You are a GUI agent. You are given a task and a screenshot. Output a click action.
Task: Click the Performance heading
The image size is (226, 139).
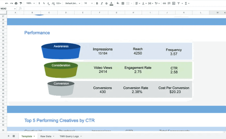tap(37, 33)
